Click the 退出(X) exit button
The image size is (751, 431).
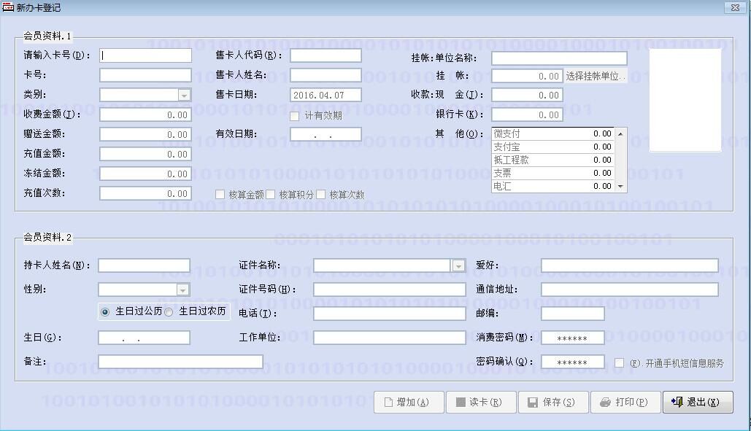(x=697, y=403)
